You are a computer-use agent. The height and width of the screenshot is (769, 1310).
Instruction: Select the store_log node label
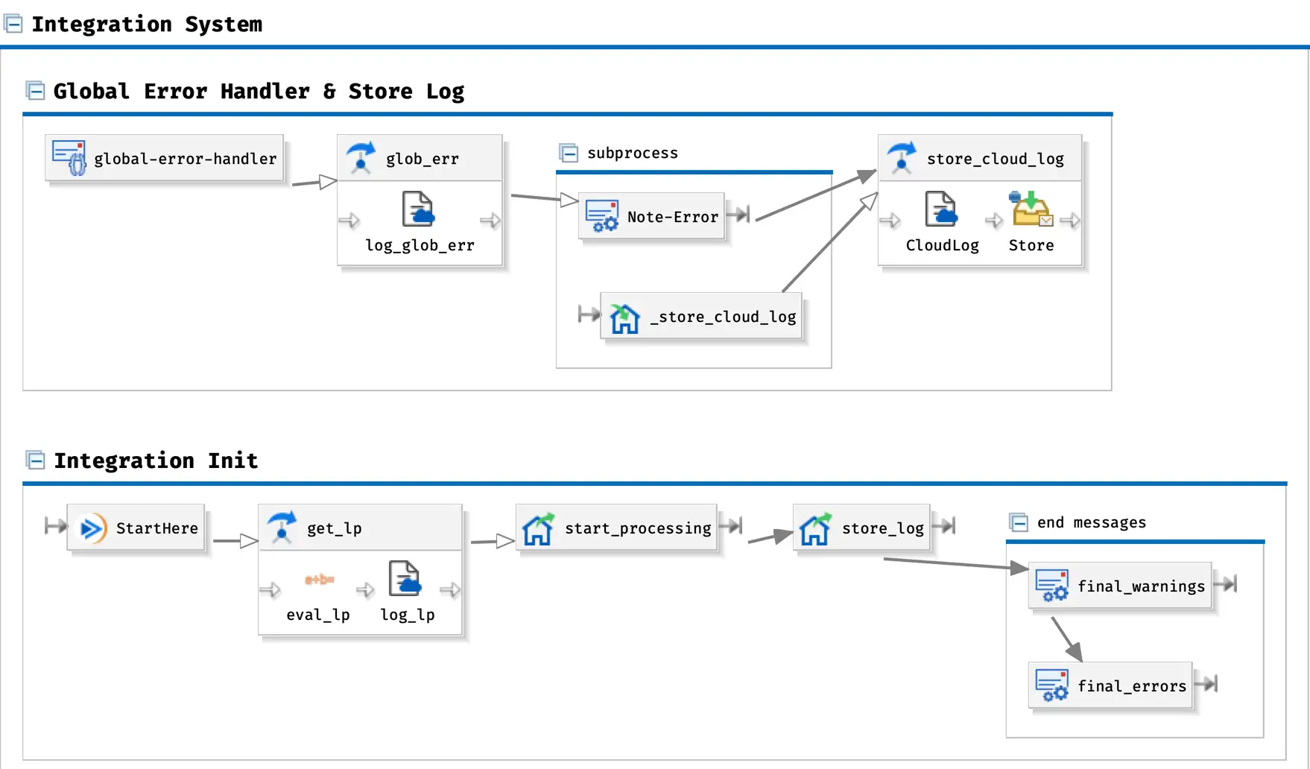882,528
